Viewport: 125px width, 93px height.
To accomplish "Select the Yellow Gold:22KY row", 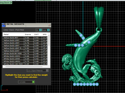I will tap(25, 51).
